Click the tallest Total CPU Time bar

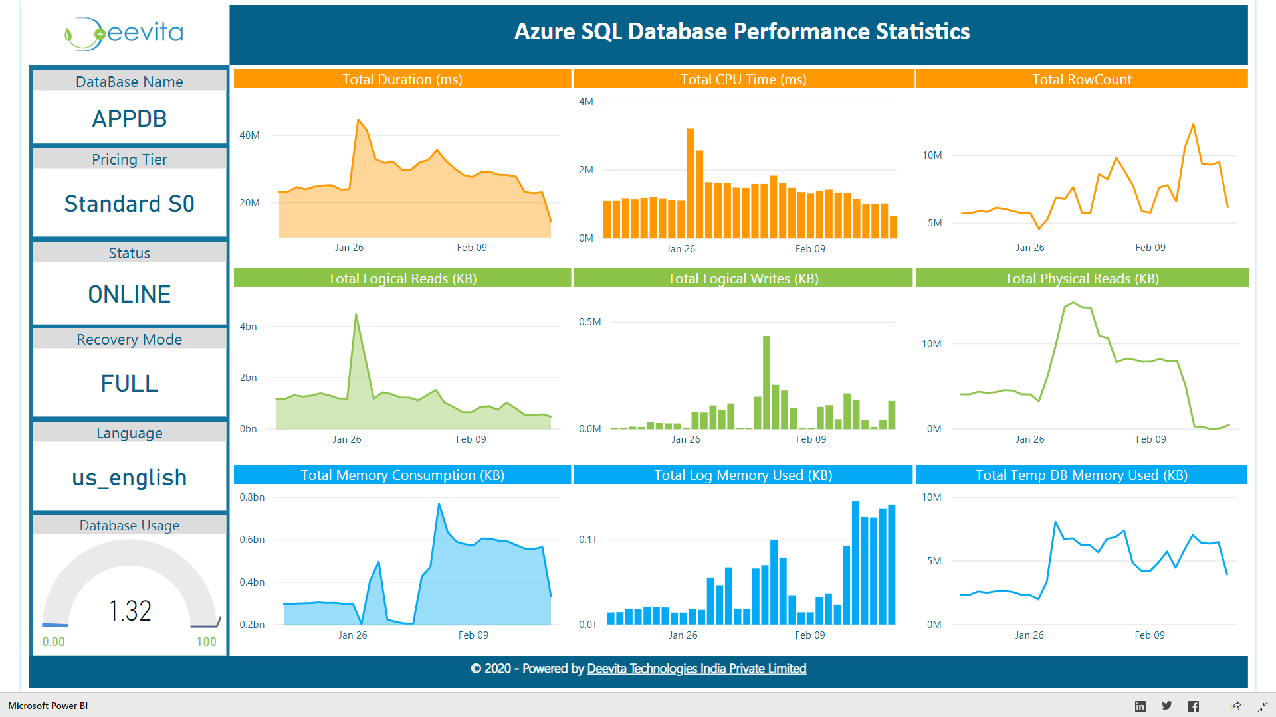[690, 183]
